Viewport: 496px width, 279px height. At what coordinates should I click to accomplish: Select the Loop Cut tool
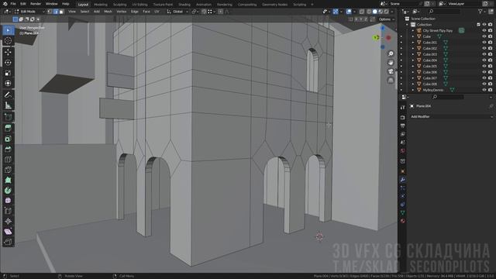click(x=8, y=160)
